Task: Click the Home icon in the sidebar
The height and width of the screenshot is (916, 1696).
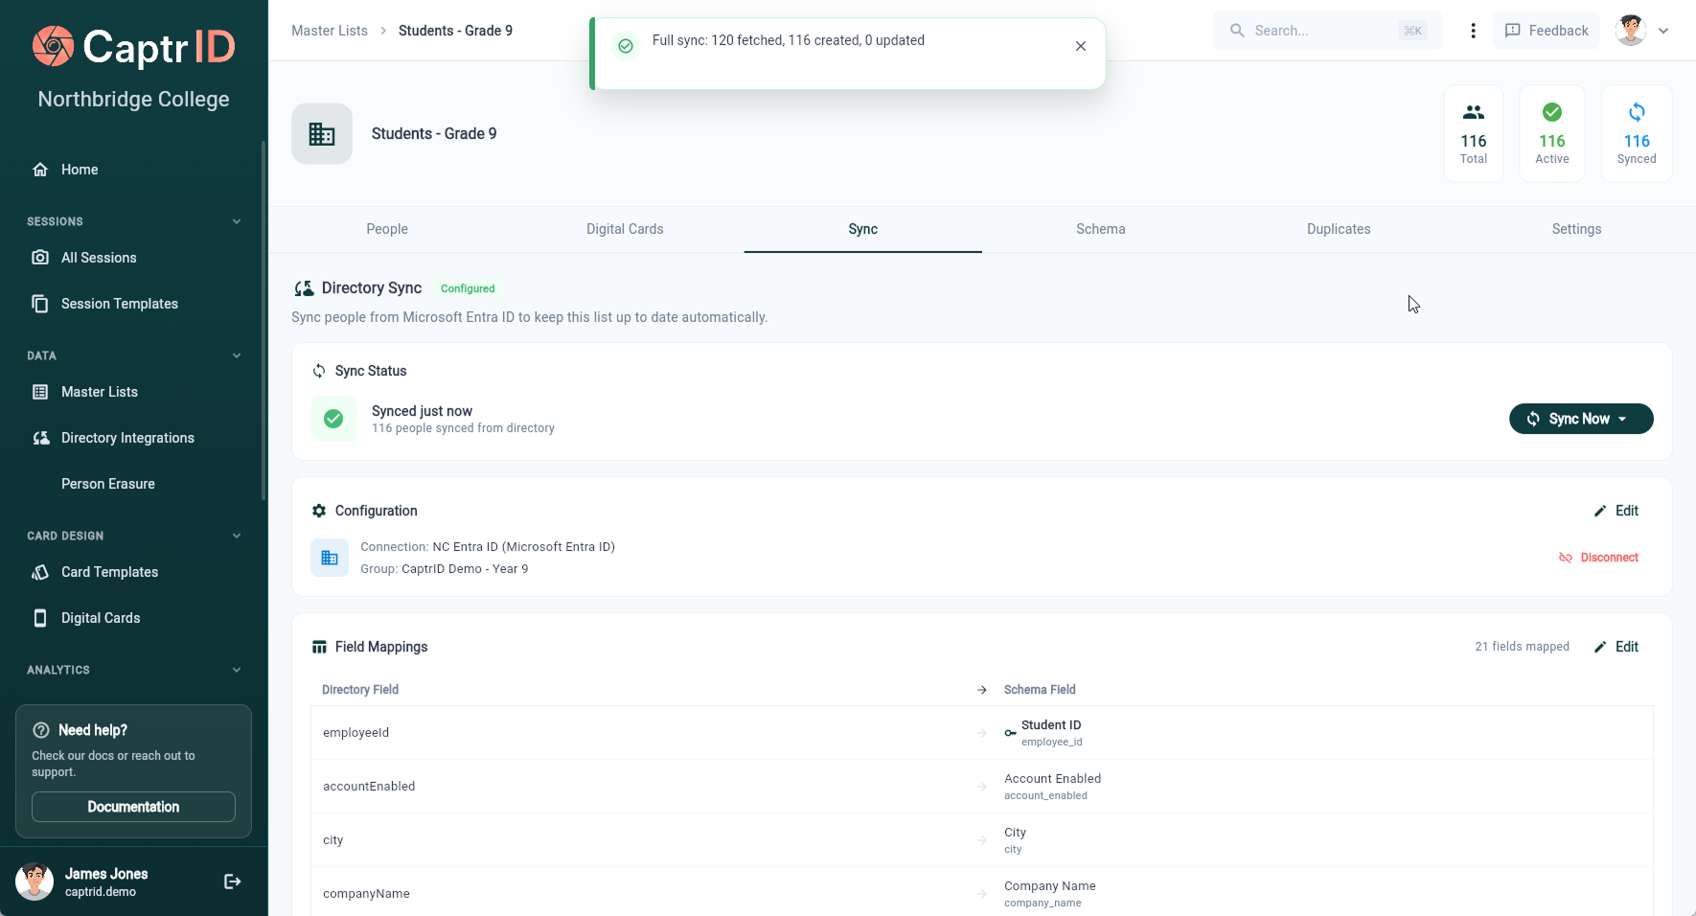Action: click(40, 170)
